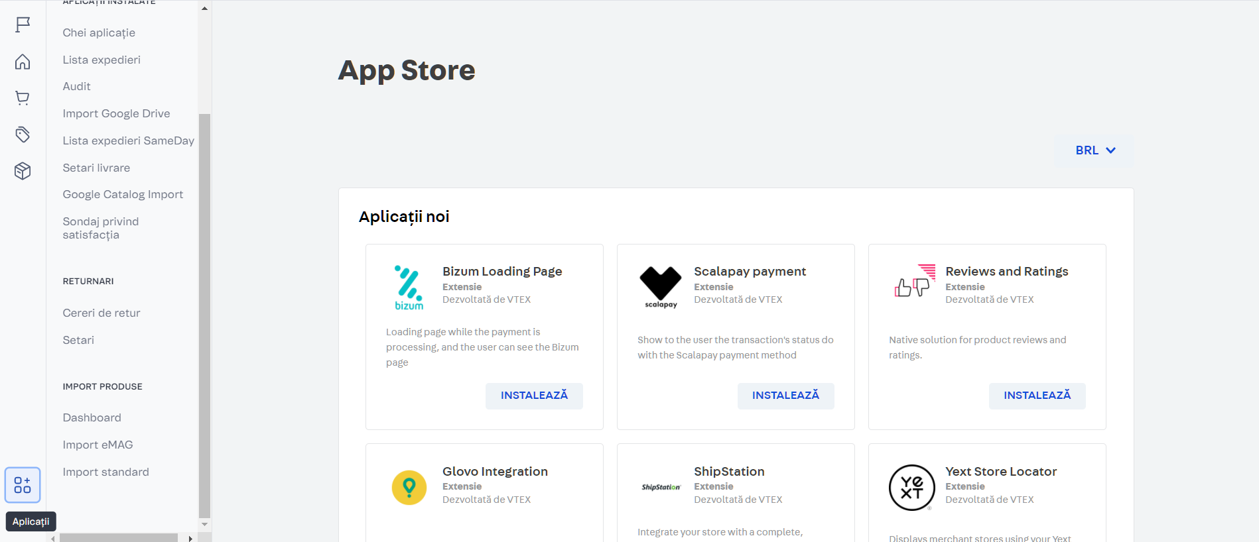
Task: Click the shopping cart icon
Action: (x=23, y=98)
